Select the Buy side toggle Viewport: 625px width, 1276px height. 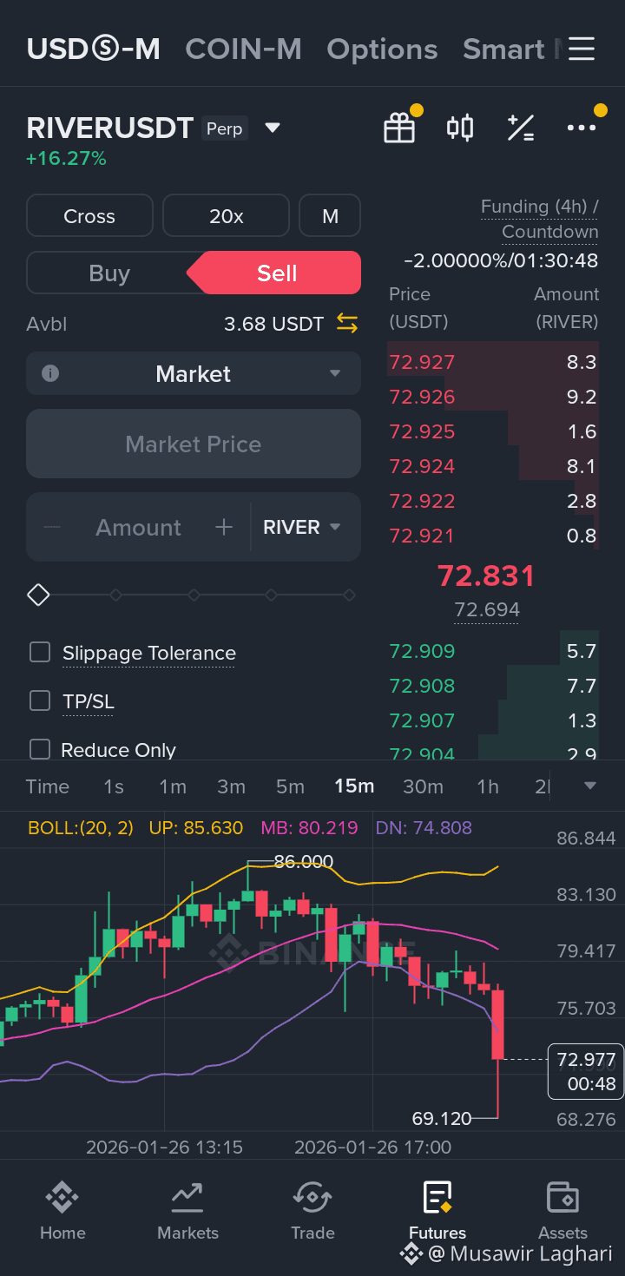coord(109,273)
